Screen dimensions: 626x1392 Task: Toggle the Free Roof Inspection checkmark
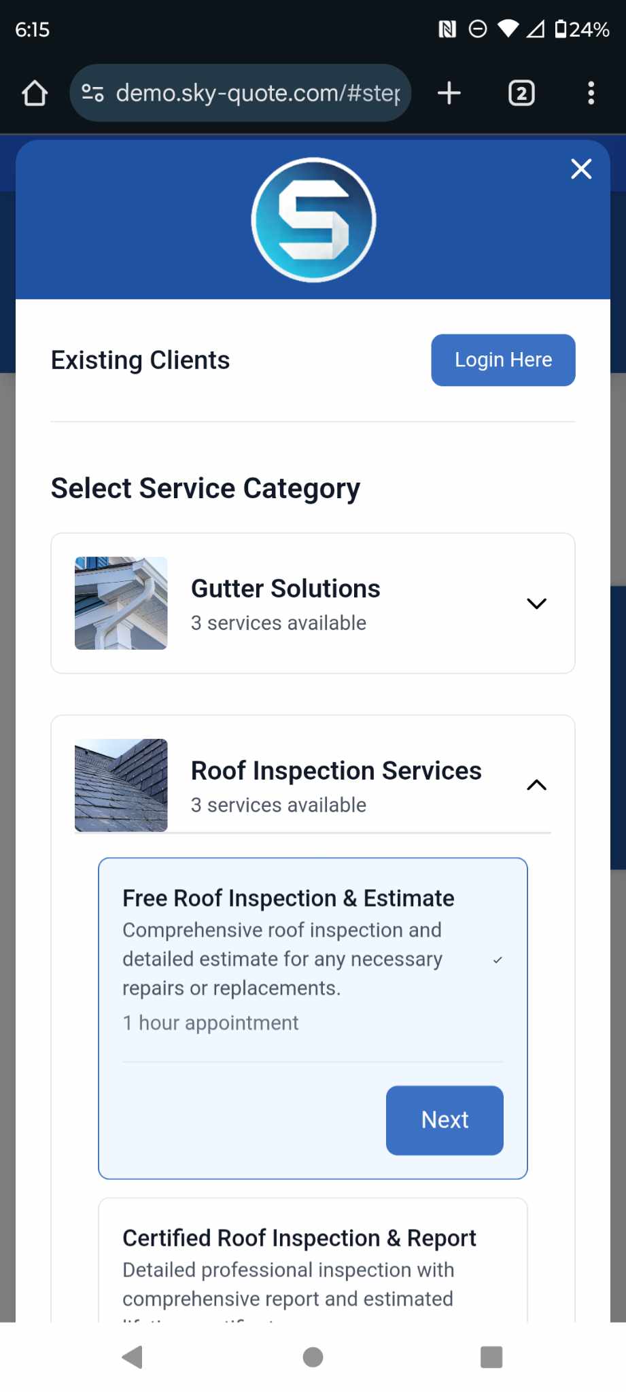tap(498, 960)
